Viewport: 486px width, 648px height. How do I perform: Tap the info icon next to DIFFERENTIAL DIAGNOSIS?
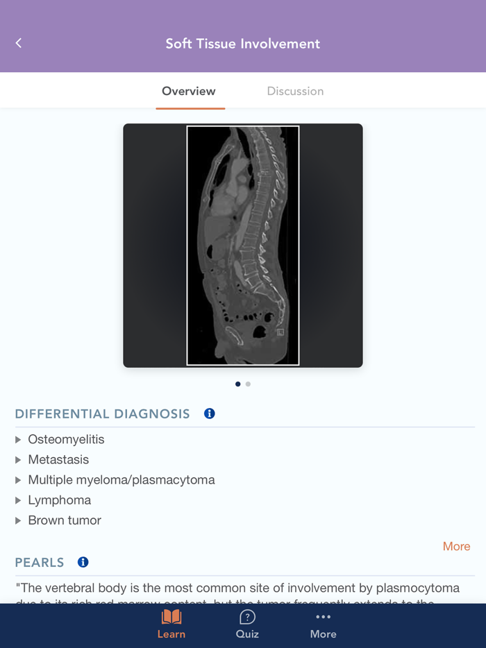click(x=209, y=413)
